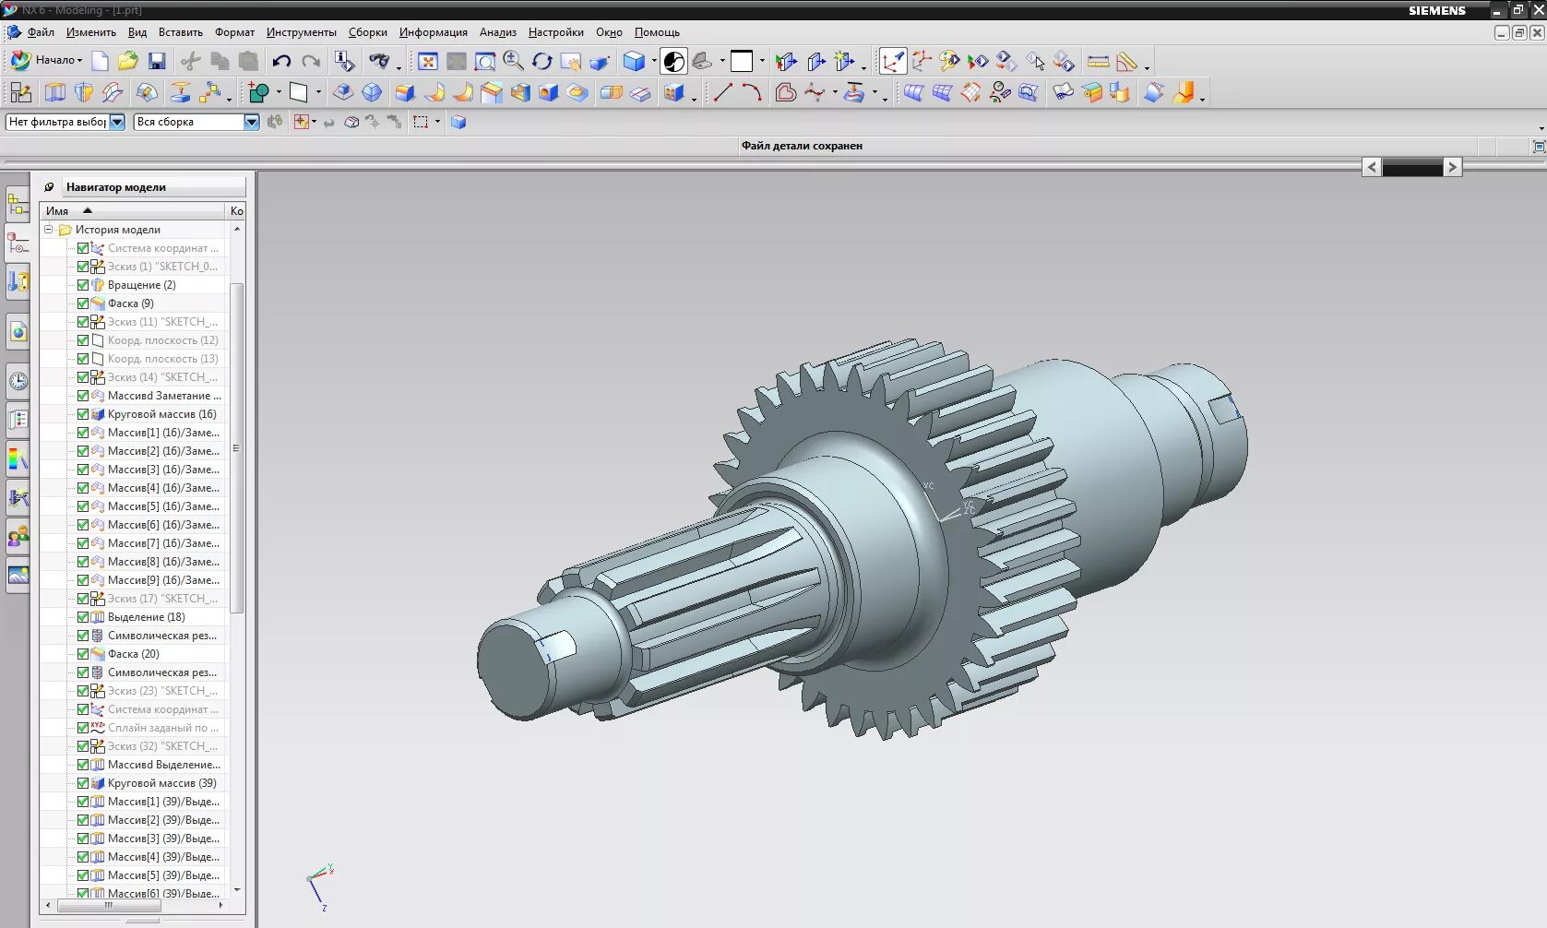The width and height of the screenshot is (1547, 928).
Task: Click the binoculars find icon
Action: coord(379,61)
